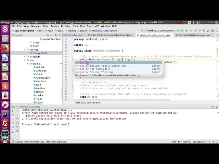Close the MethodStructureDemo.java tab

(172, 35)
